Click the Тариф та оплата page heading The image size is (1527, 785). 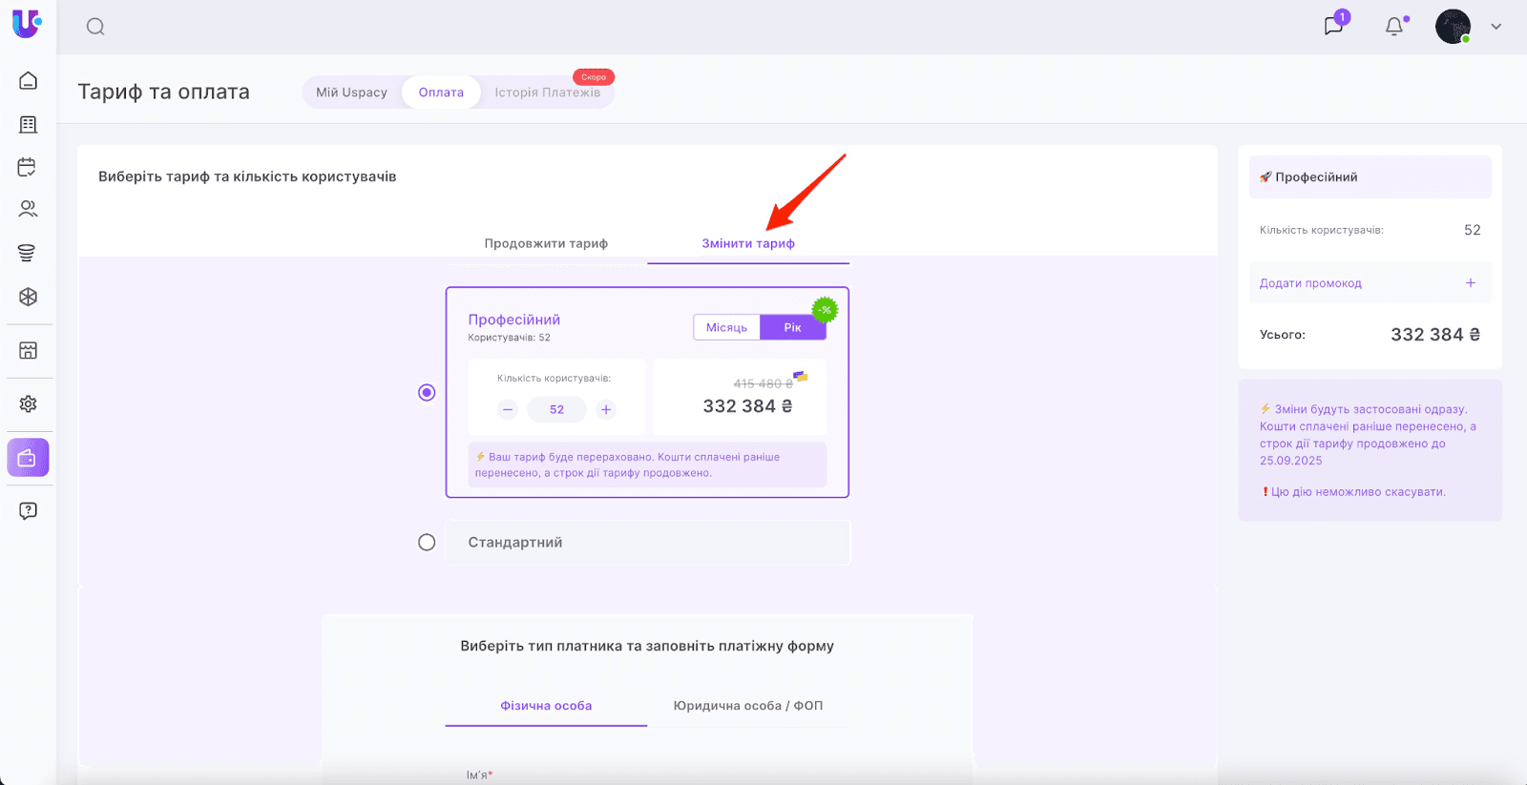pos(164,93)
